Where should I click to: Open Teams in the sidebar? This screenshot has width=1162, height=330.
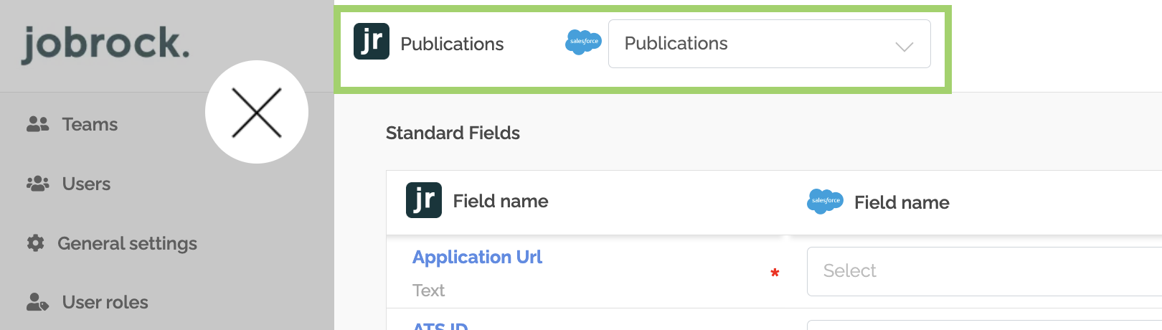(x=90, y=124)
